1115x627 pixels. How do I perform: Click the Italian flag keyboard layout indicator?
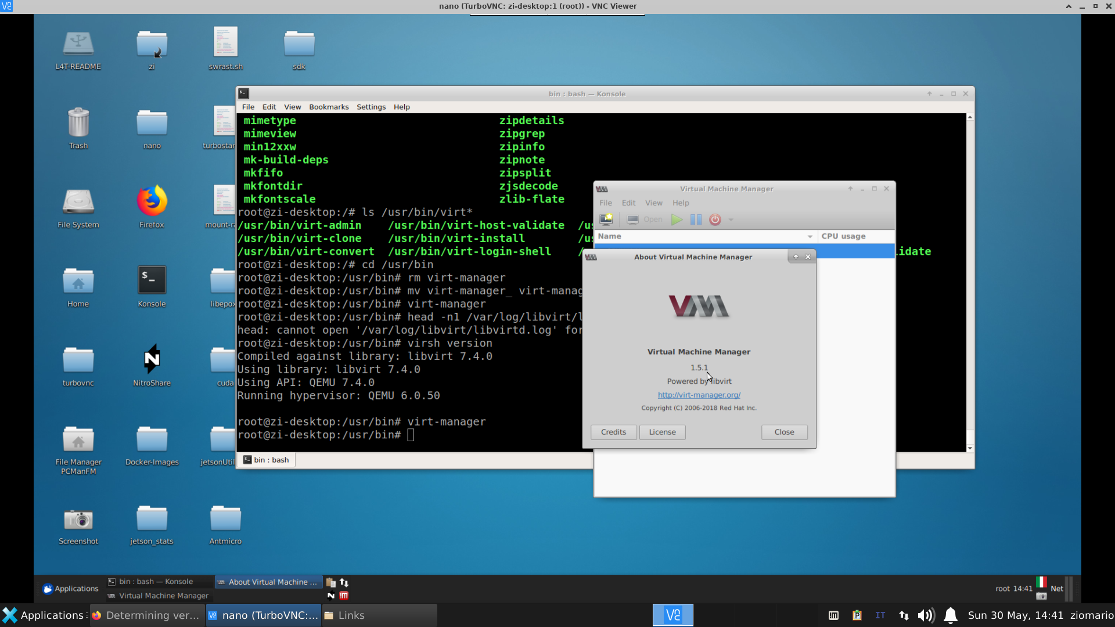coord(1041,582)
